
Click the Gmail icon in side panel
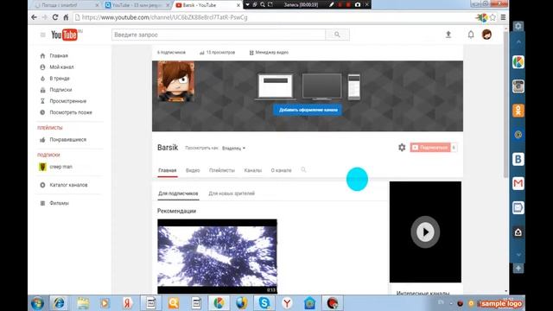pyautogui.click(x=518, y=183)
